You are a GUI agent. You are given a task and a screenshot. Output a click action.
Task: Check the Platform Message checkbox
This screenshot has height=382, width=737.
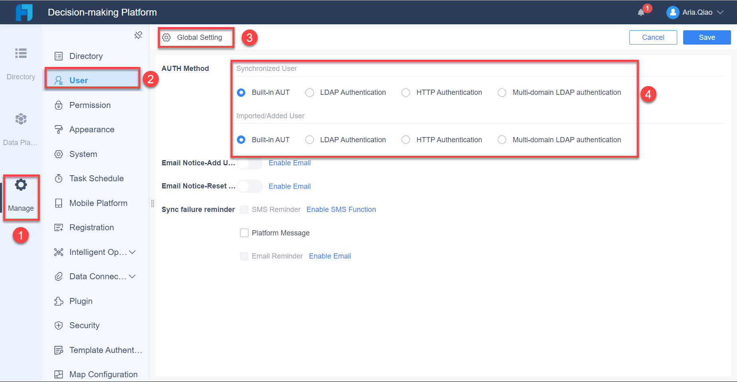[x=244, y=233]
